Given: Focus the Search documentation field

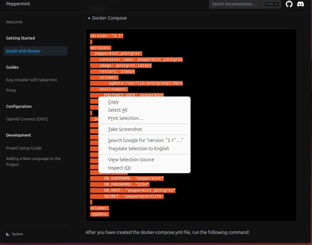Looking at the screenshot, I should point(245,4).
